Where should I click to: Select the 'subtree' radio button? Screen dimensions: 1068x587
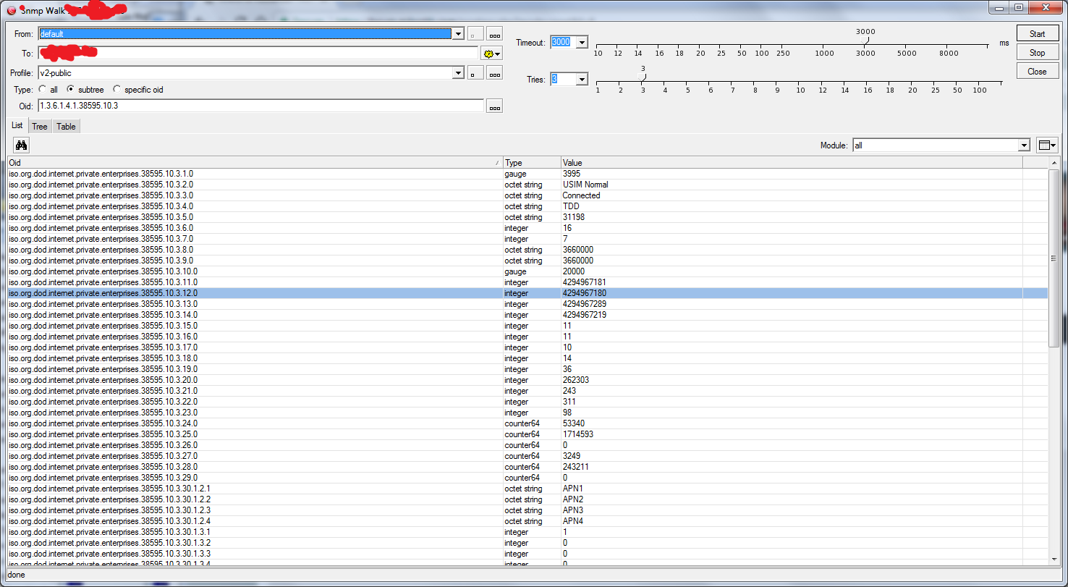(70, 89)
